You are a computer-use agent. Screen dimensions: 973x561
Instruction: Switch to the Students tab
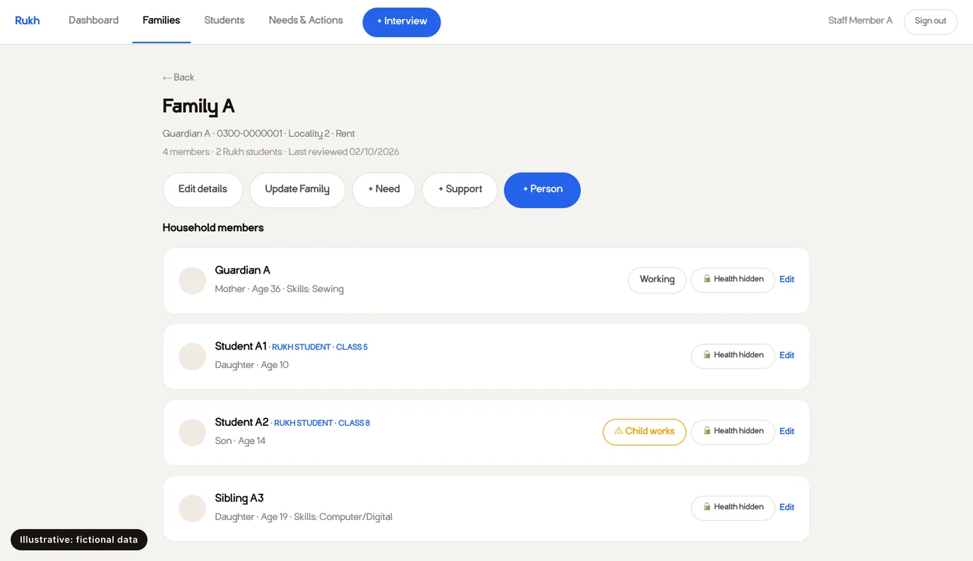point(224,21)
